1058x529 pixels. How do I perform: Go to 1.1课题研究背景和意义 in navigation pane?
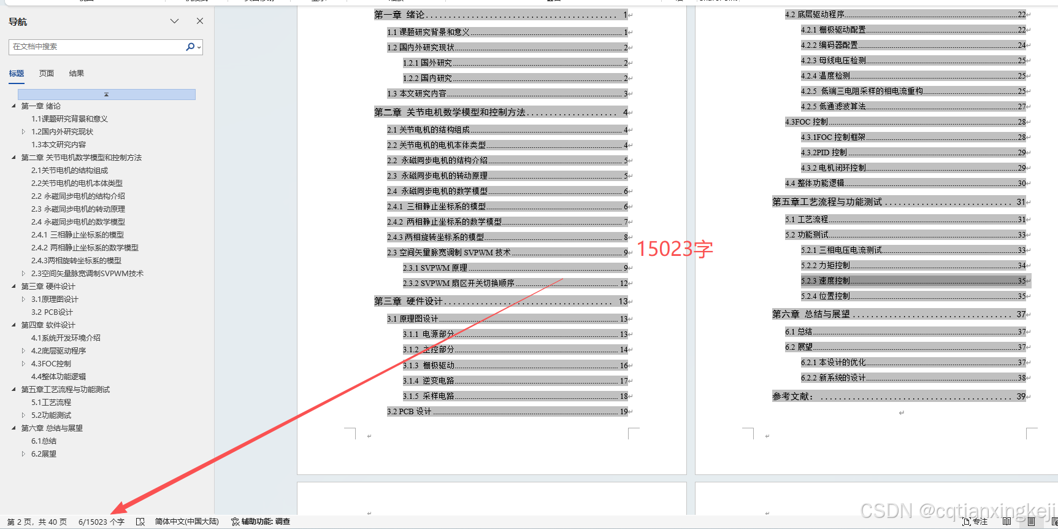[x=69, y=119]
